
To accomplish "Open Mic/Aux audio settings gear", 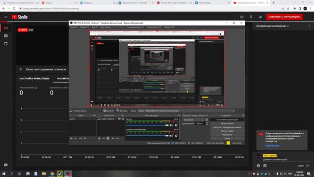I will point(176,125).
